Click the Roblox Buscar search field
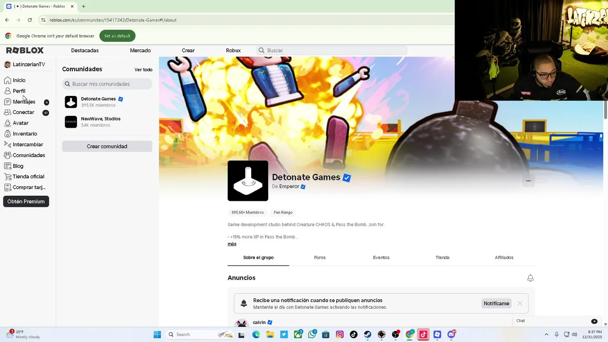Viewport: 608px width, 342px height. [x=332, y=50]
